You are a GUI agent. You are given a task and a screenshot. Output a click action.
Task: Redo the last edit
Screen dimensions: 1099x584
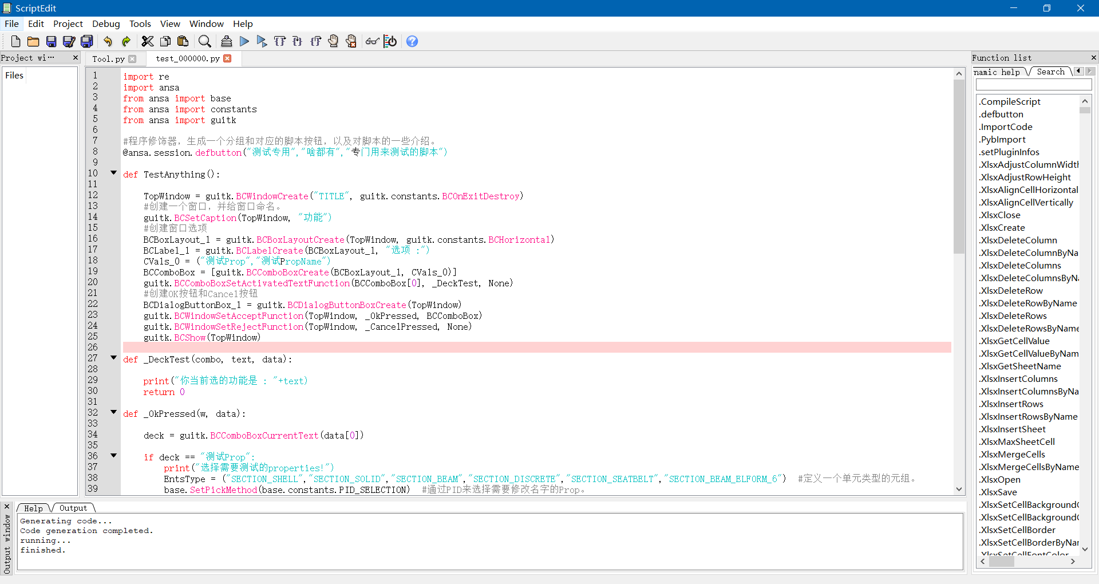click(x=126, y=41)
